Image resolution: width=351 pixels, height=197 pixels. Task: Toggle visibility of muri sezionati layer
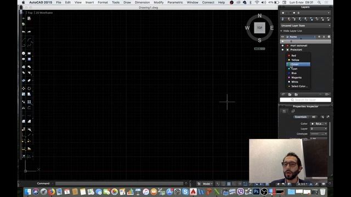(282, 45)
